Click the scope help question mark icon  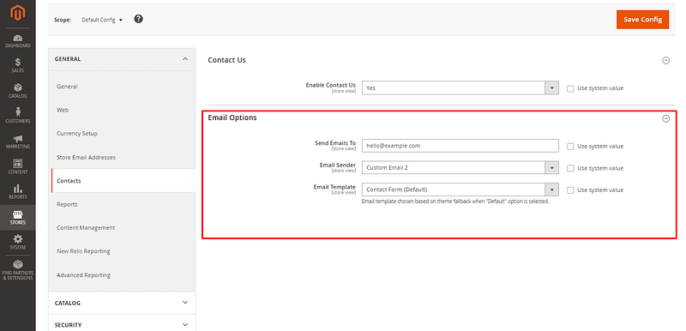click(138, 19)
